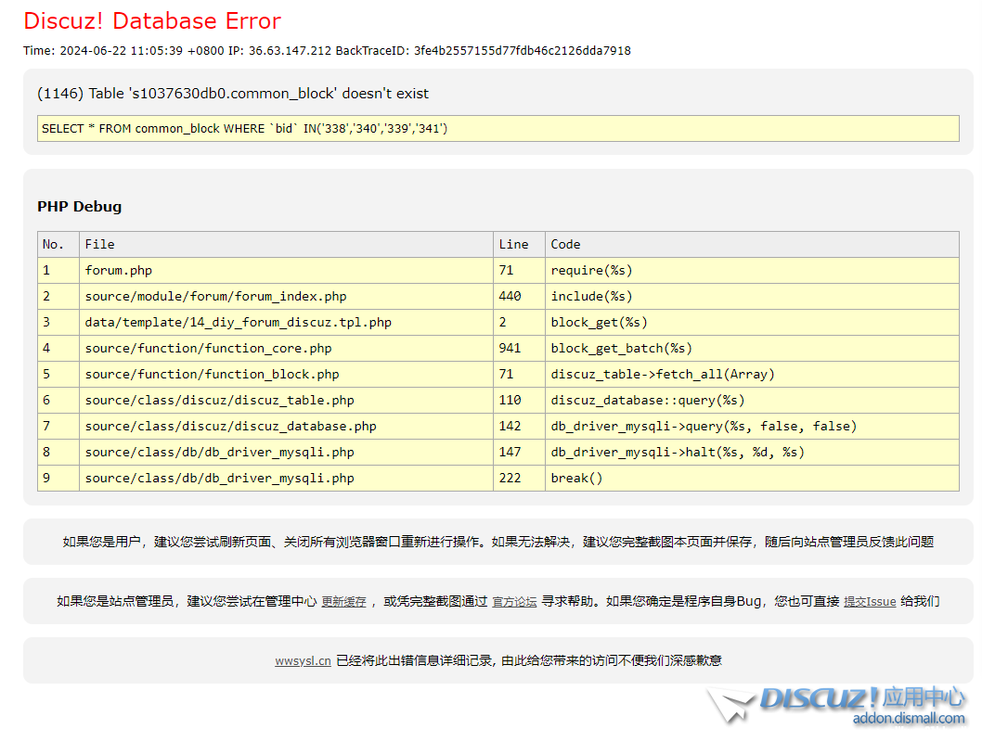Click the 14_diy_forum_discuz.tpl.php file entry
Viewport: 982px width, 742px height.
click(x=239, y=322)
